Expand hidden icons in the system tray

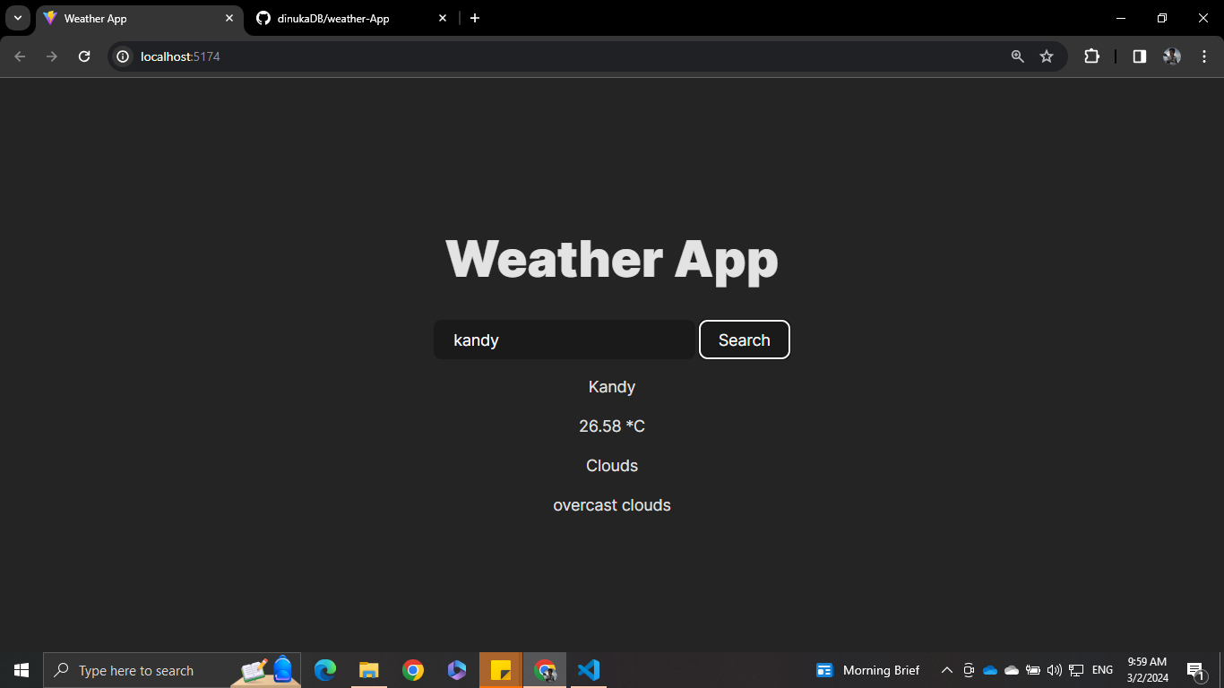[946, 669]
